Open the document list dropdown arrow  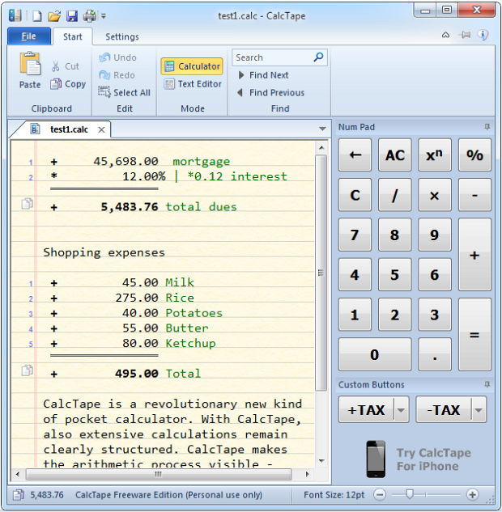(322, 129)
